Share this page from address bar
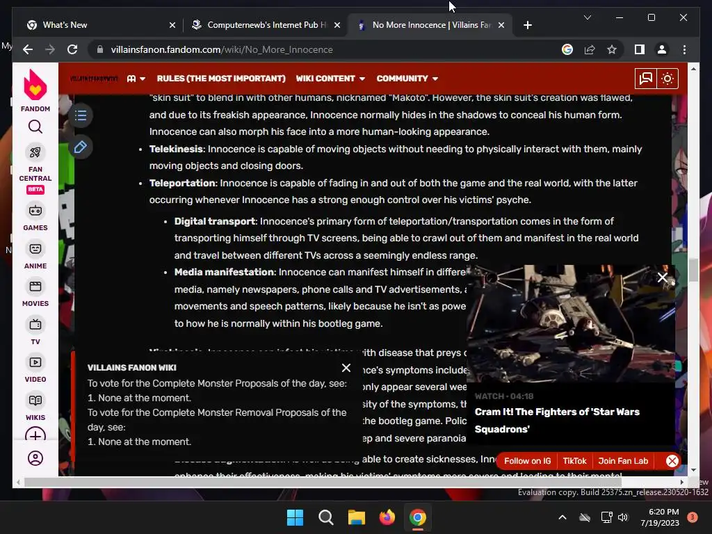The height and width of the screenshot is (534, 712). pos(590,49)
